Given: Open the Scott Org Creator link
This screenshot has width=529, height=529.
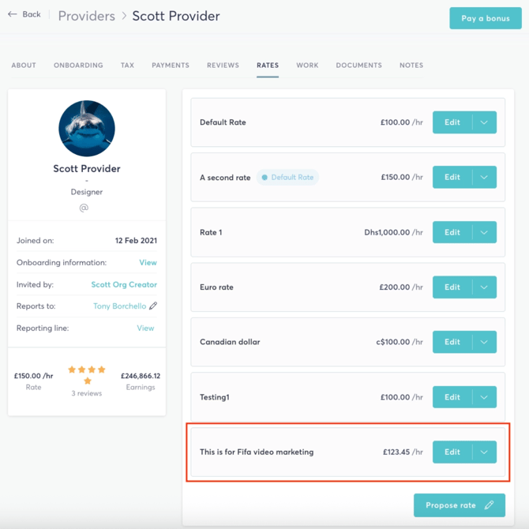Looking at the screenshot, I should [x=124, y=284].
